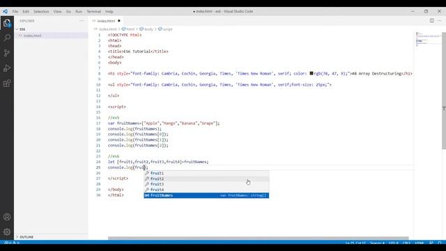
Task: Open the Selection menu
Action: pyautogui.click(x=41, y=11)
